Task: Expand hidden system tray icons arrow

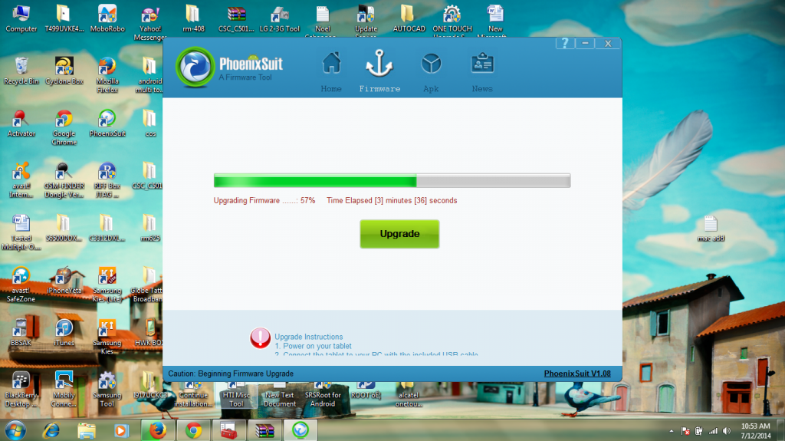Action: click(x=672, y=430)
